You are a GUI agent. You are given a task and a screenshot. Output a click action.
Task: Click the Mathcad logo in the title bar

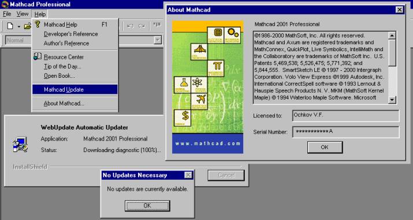click(x=5, y=4)
